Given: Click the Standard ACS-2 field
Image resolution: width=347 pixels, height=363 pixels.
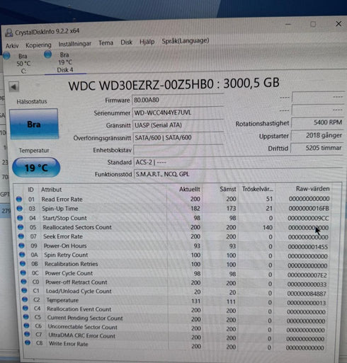Looking at the screenshot, I should pos(238,162).
